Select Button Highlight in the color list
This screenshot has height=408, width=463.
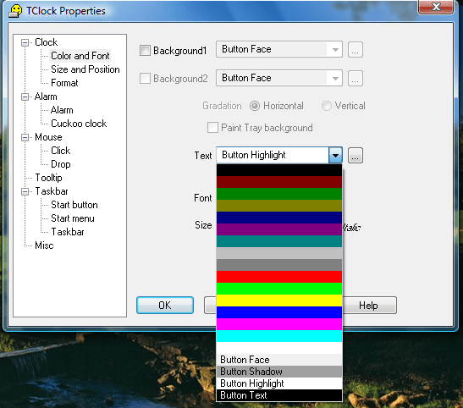[x=279, y=383]
